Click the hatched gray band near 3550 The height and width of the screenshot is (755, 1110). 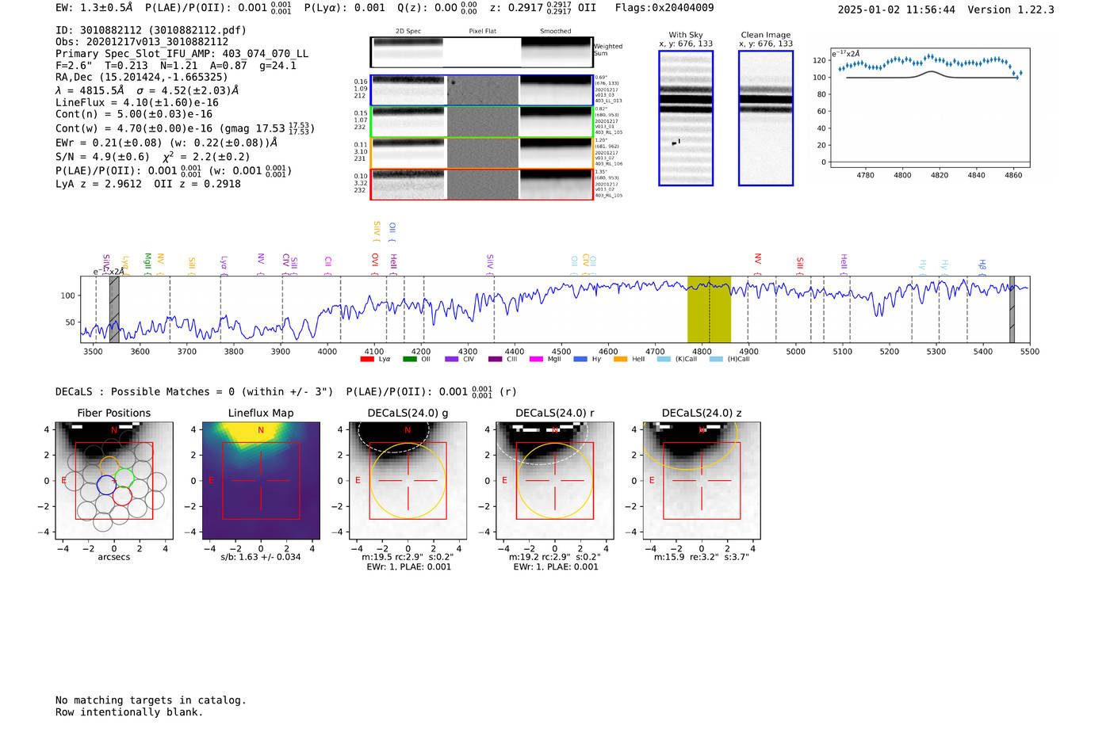click(114, 309)
